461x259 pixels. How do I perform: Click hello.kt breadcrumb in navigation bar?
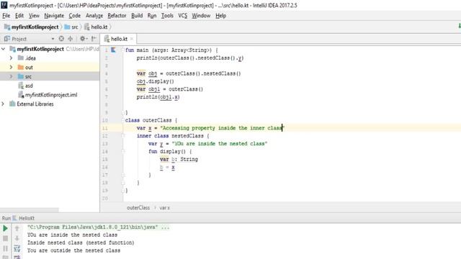click(96, 27)
